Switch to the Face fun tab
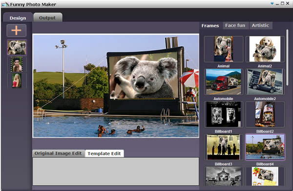The width and height of the screenshot is (293, 191). point(235,25)
